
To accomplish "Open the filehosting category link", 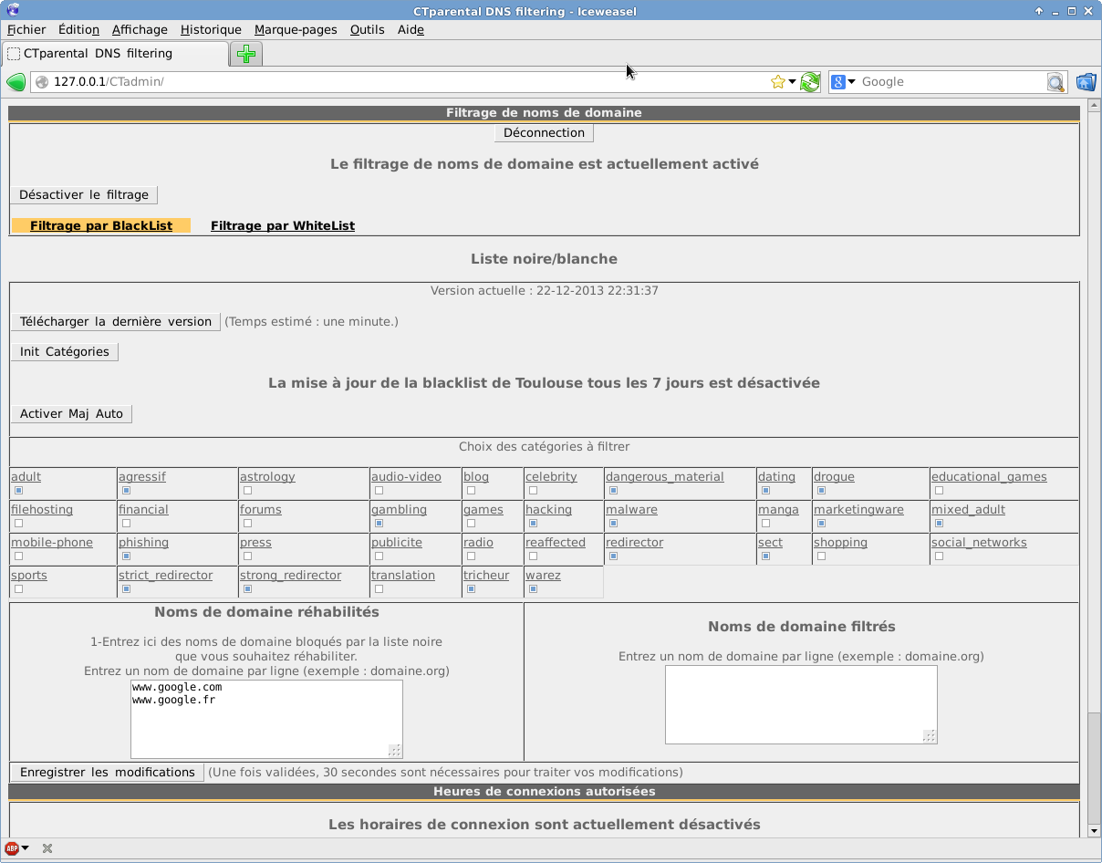I will tap(42, 510).
